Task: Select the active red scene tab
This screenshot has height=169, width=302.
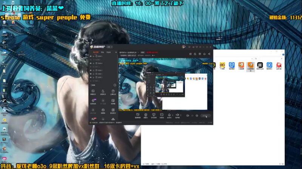Action: coord(96,52)
